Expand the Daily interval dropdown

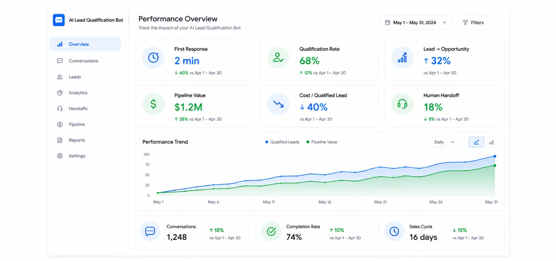tap(444, 142)
